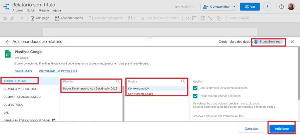Expand the Compartilhar dropdown arrow

(234, 7)
